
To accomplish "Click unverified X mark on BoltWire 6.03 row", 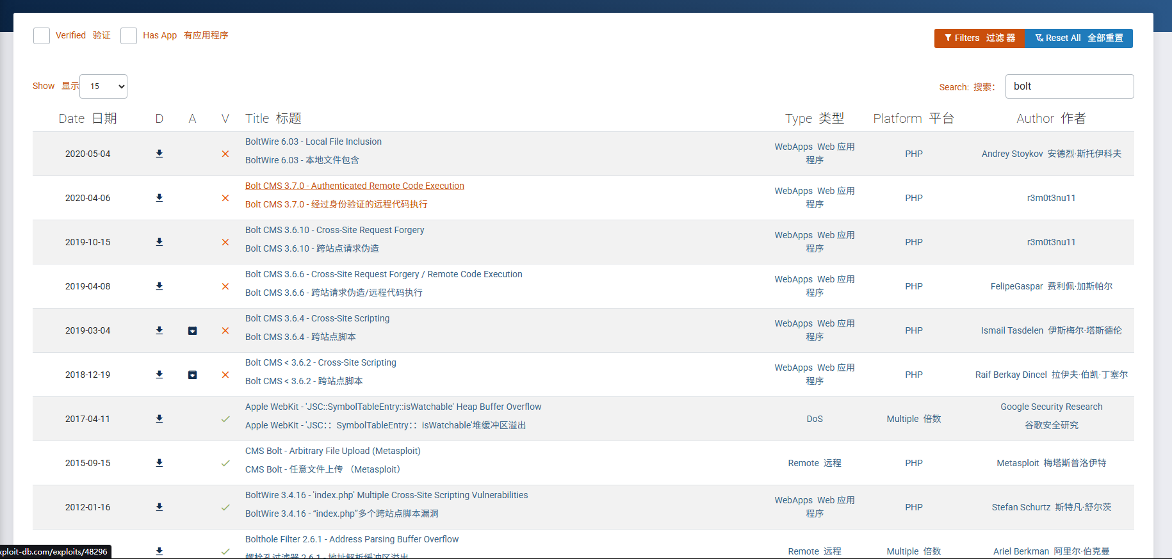I will pos(225,154).
